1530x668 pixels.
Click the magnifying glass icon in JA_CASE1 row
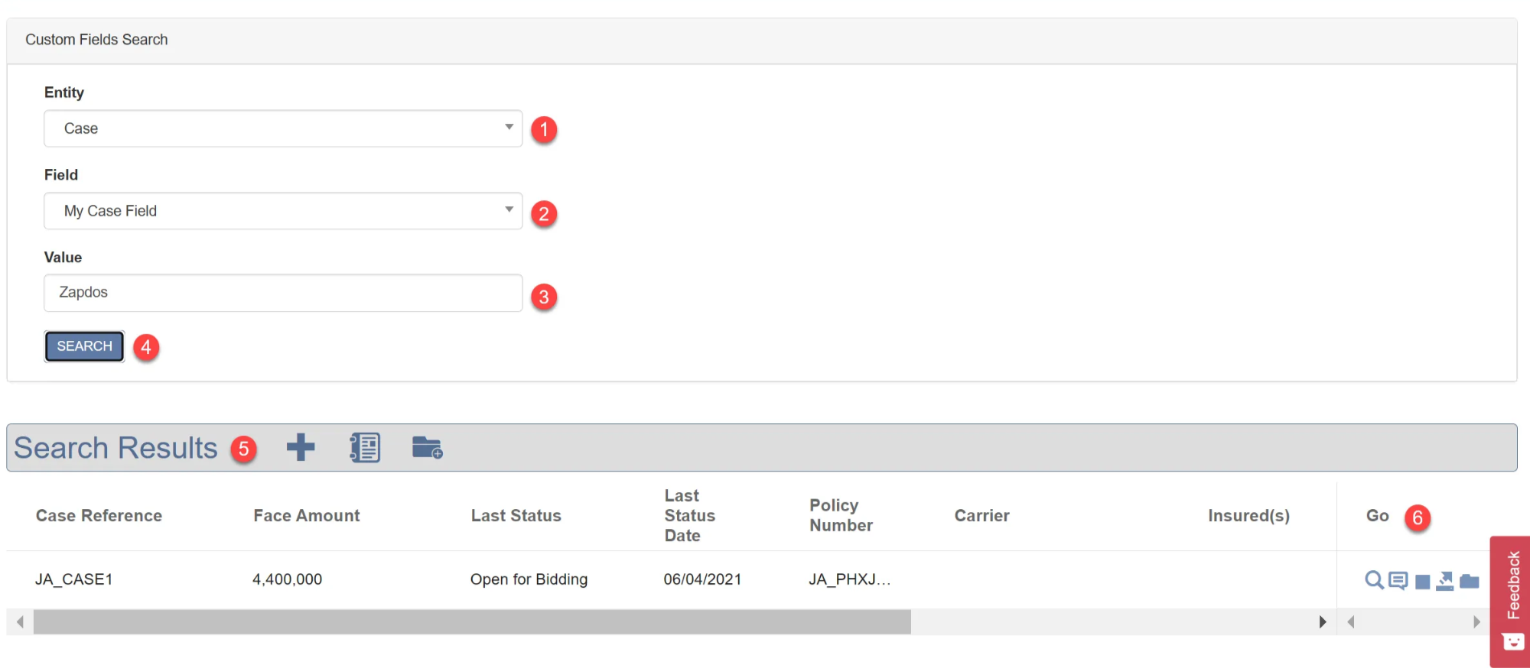pos(1374,580)
